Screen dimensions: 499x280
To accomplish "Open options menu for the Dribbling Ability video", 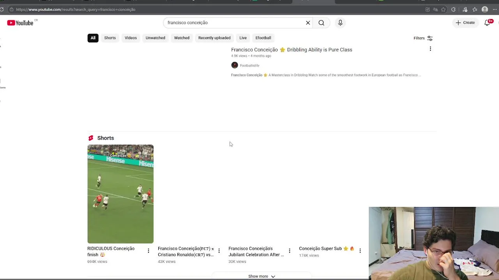I will click(x=430, y=49).
